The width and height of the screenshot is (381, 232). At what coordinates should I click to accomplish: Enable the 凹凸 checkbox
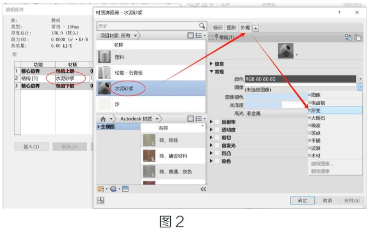(217, 153)
